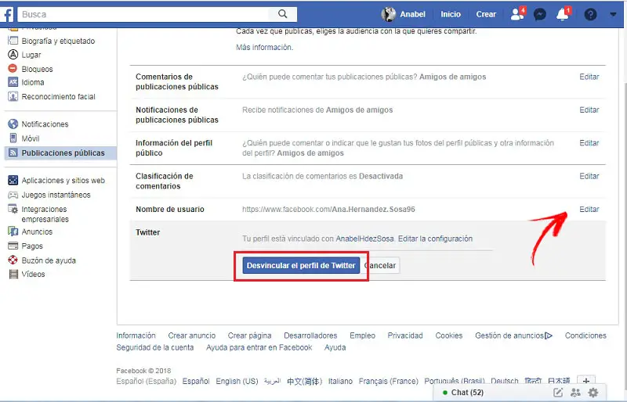This screenshot has height=402, width=627.
Task: Open Ayuda para entrar en Facebook link
Action: 259,348
